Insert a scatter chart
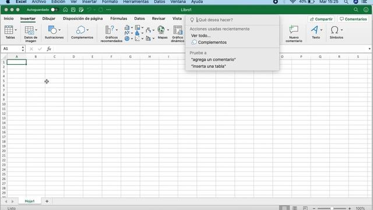This screenshot has width=373, height=210. (138, 38)
